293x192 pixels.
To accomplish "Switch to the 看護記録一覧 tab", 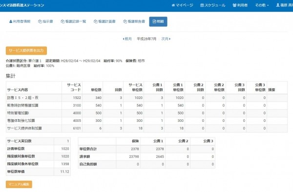I will [x=73, y=21].
